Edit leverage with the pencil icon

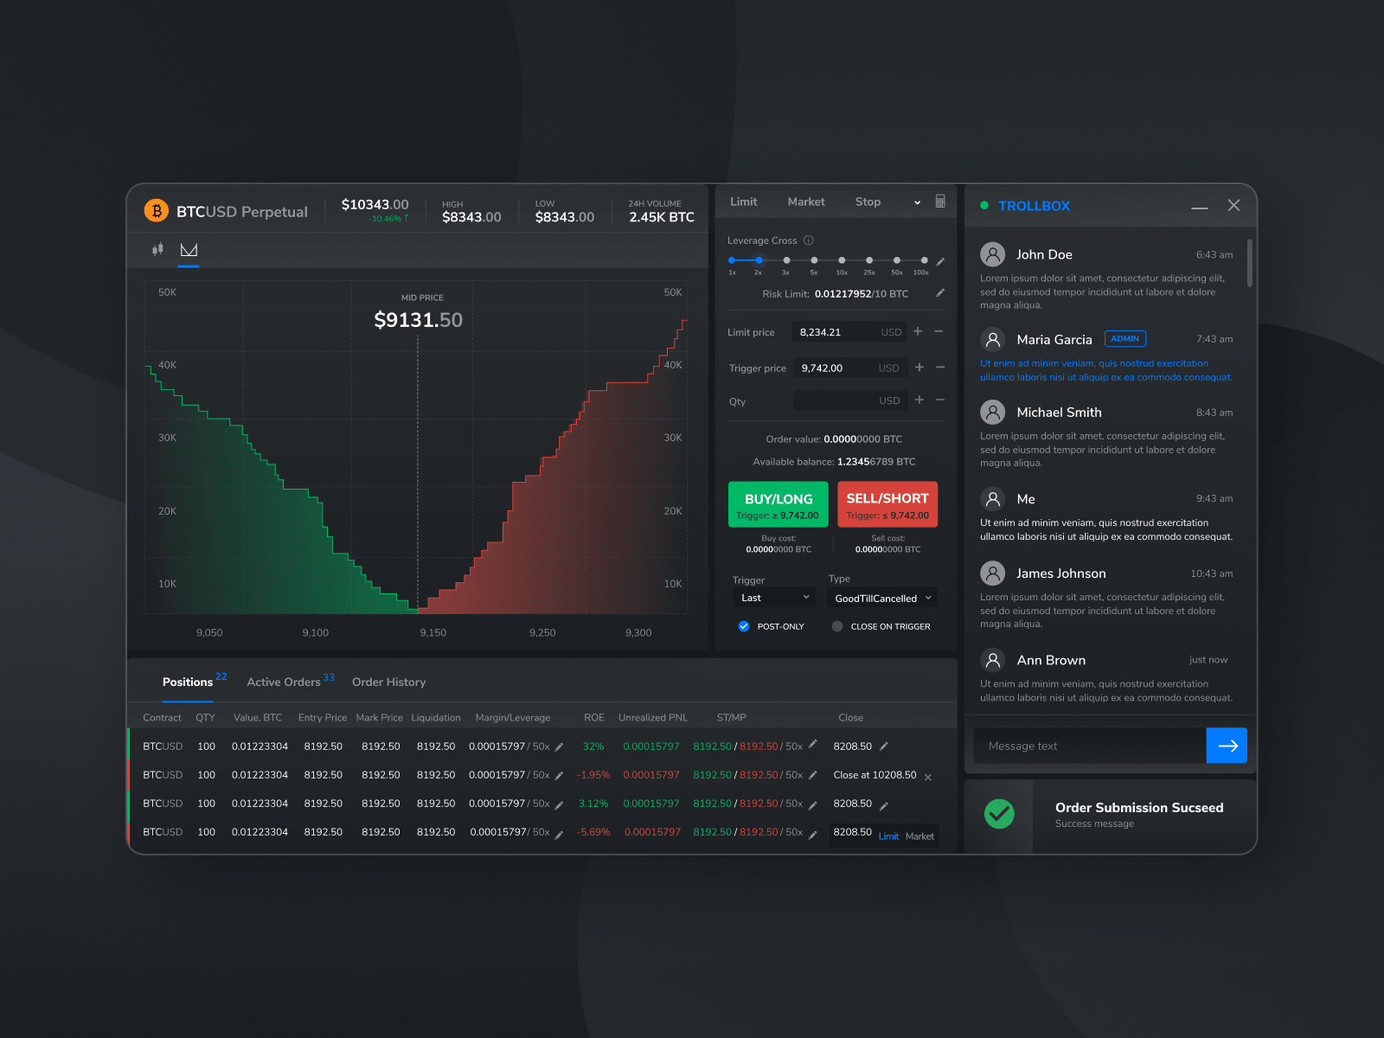tap(940, 261)
